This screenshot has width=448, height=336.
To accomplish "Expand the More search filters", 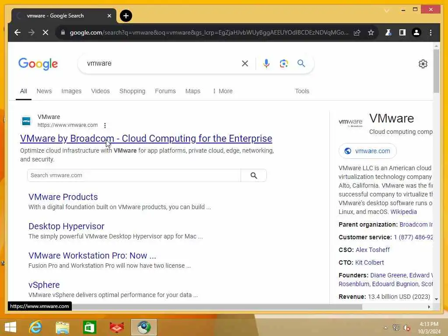I will tap(223, 91).
